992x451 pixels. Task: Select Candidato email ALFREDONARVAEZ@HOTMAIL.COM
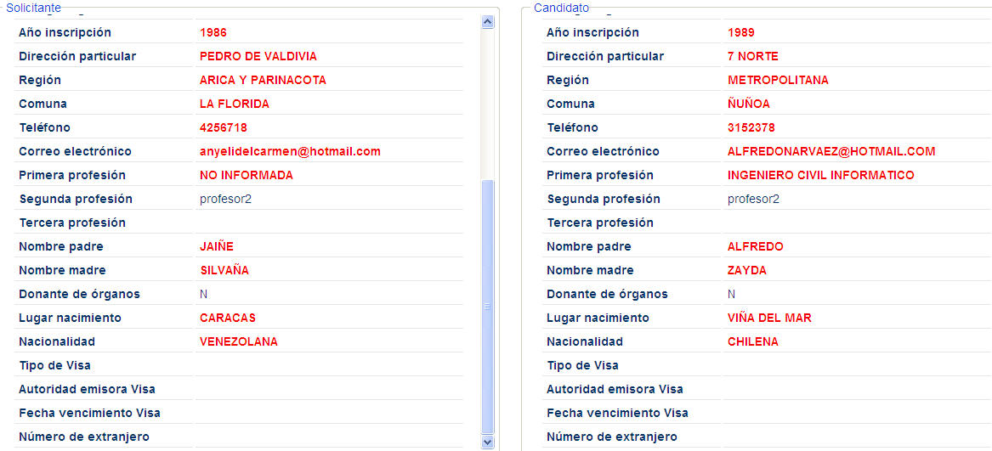(x=831, y=152)
